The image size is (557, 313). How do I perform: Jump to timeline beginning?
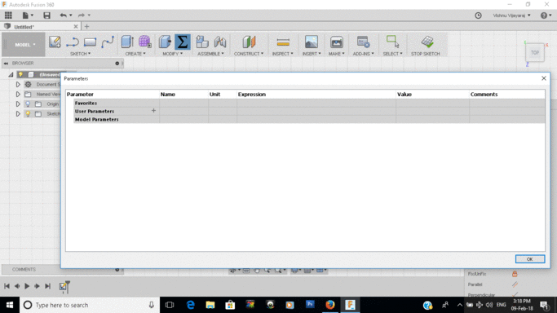[7, 286]
